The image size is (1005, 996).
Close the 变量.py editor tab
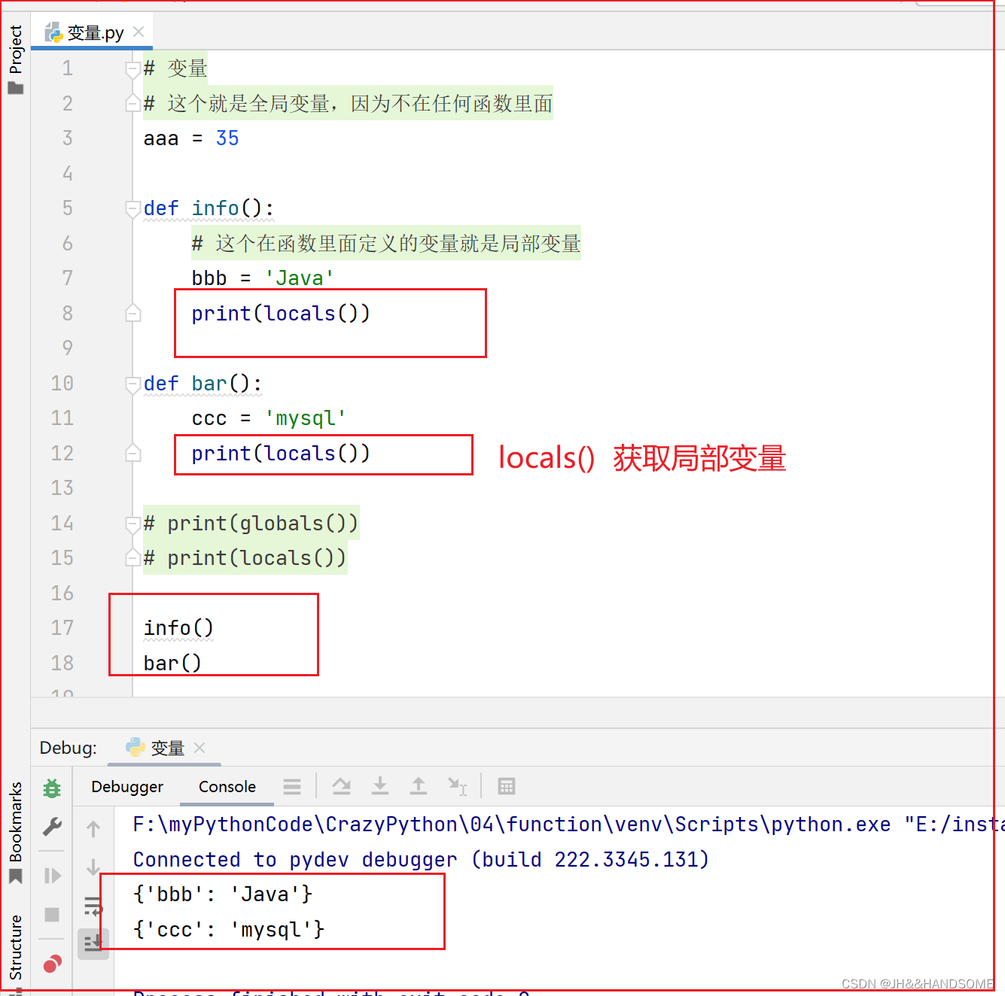click(139, 32)
